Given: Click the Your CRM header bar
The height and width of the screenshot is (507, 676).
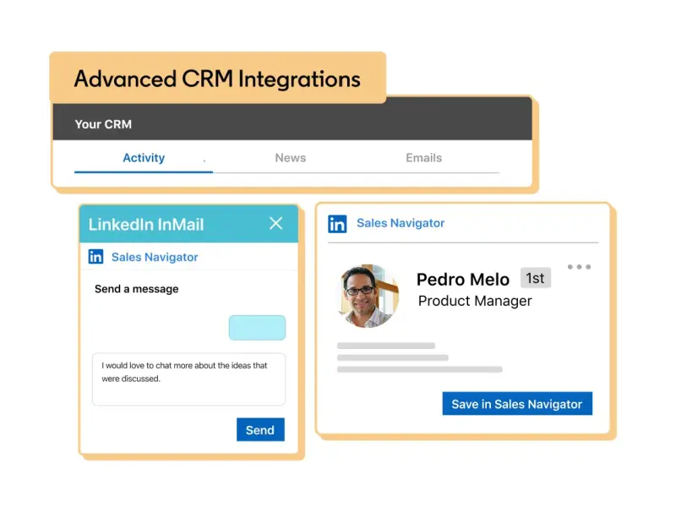Looking at the screenshot, I should pos(292,124).
